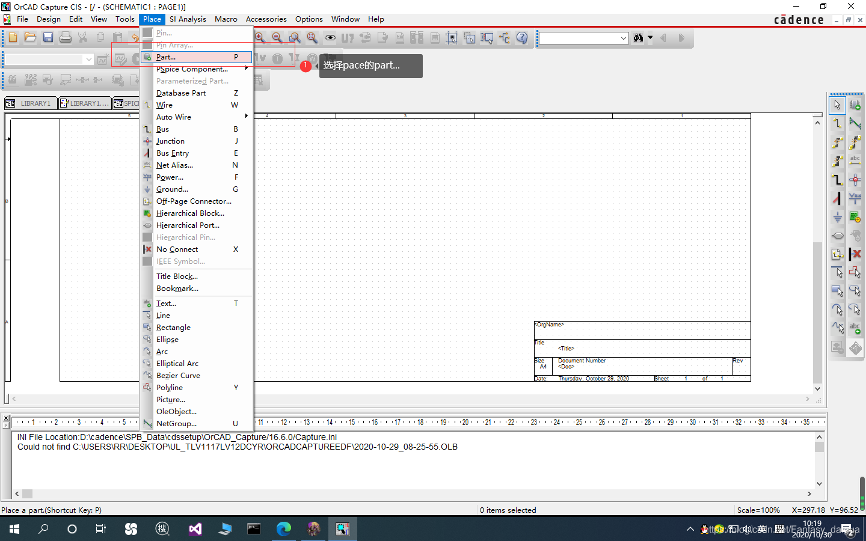The height and width of the screenshot is (541, 866).
Task: Click the schematic's vertical scrollbar down arrow
Action: [x=817, y=389]
